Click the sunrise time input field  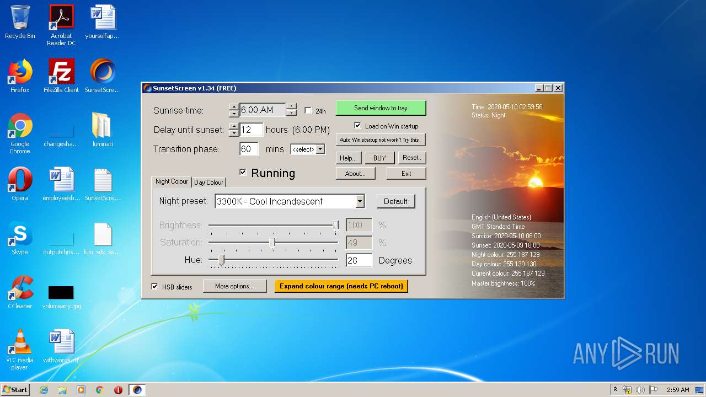click(x=263, y=110)
